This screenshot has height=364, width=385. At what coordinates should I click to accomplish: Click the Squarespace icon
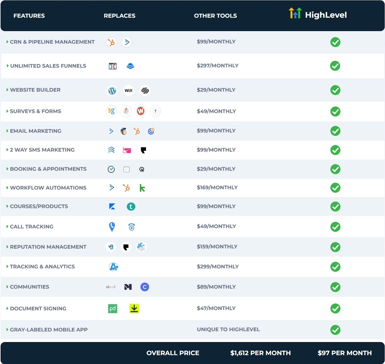click(145, 91)
